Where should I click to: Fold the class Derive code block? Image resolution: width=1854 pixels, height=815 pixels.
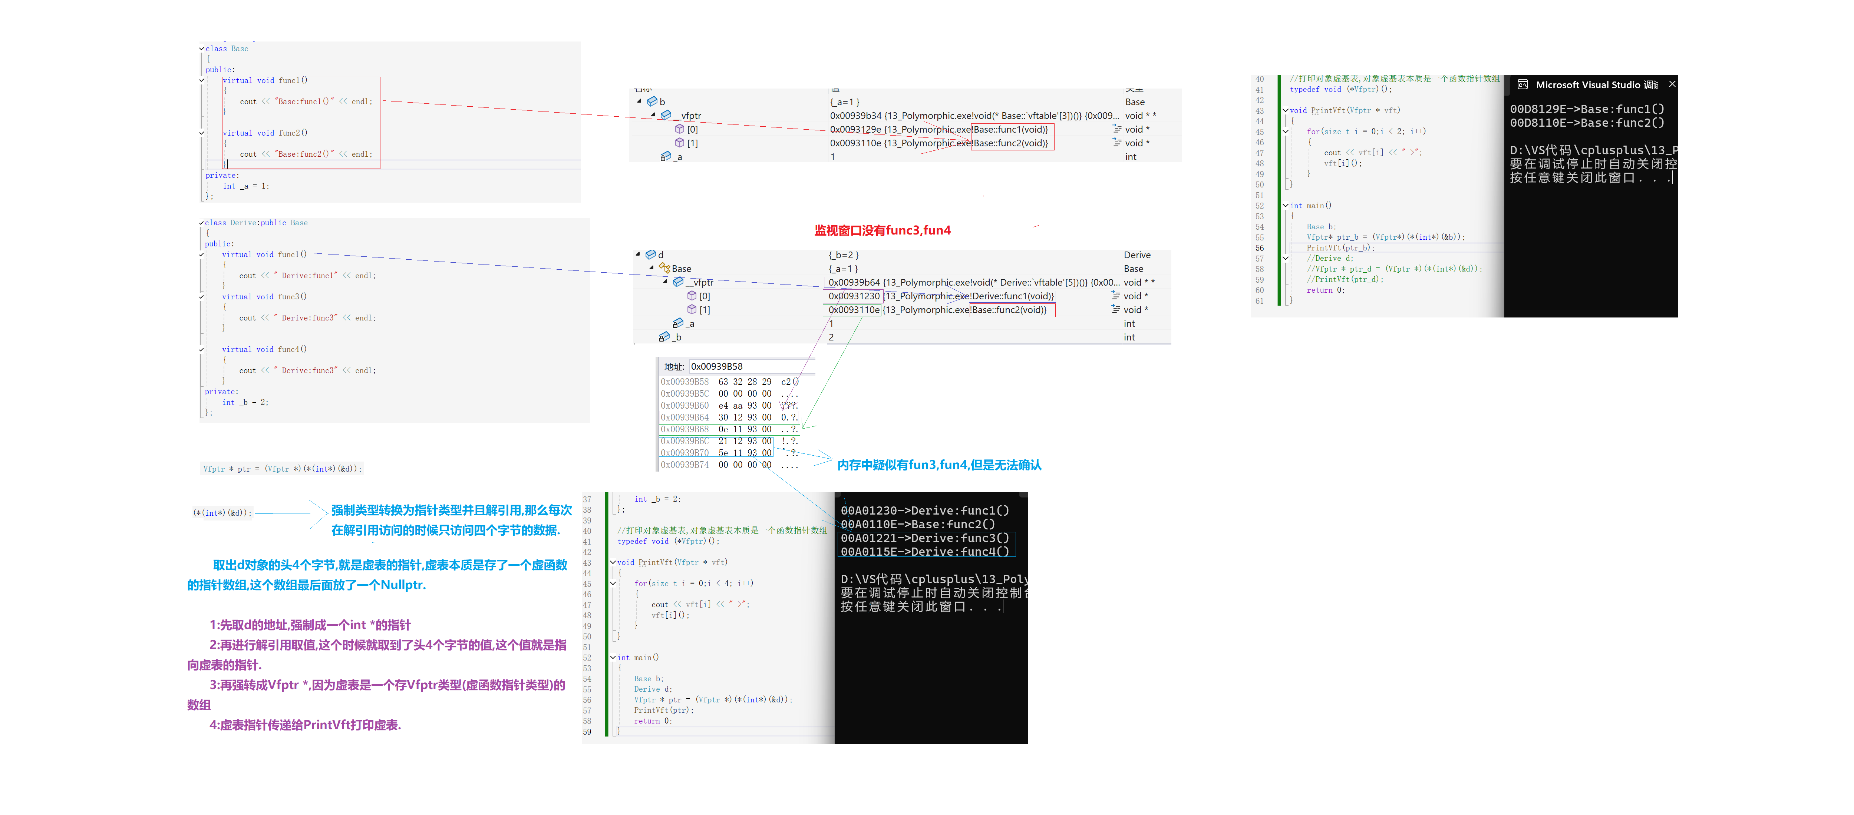click(x=201, y=223)
